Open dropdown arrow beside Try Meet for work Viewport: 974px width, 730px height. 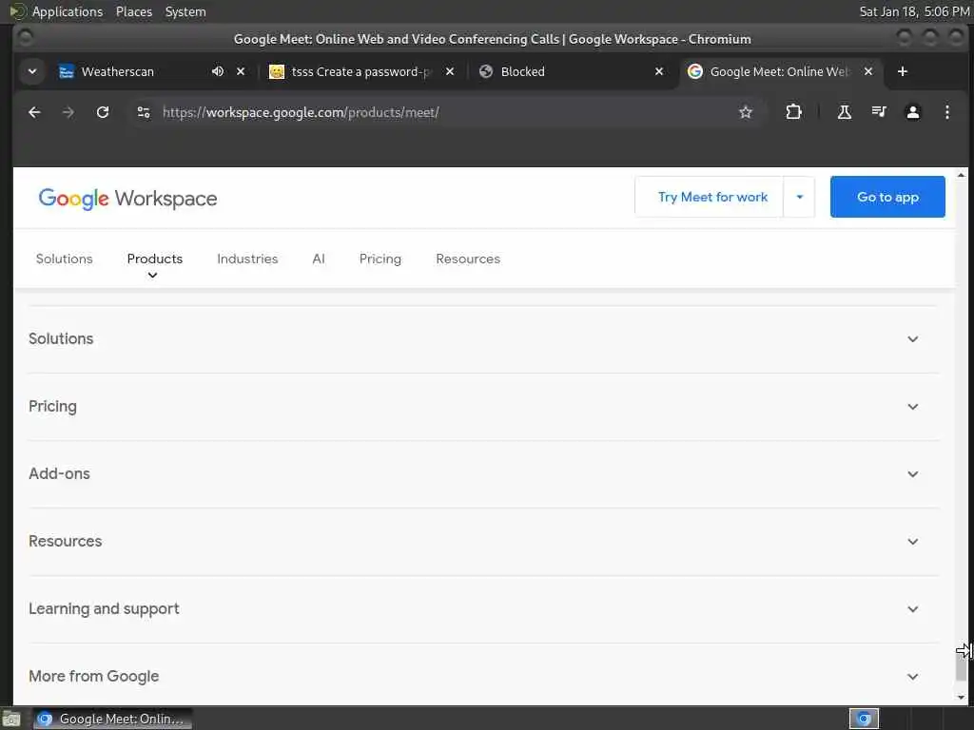coord(799,197)
